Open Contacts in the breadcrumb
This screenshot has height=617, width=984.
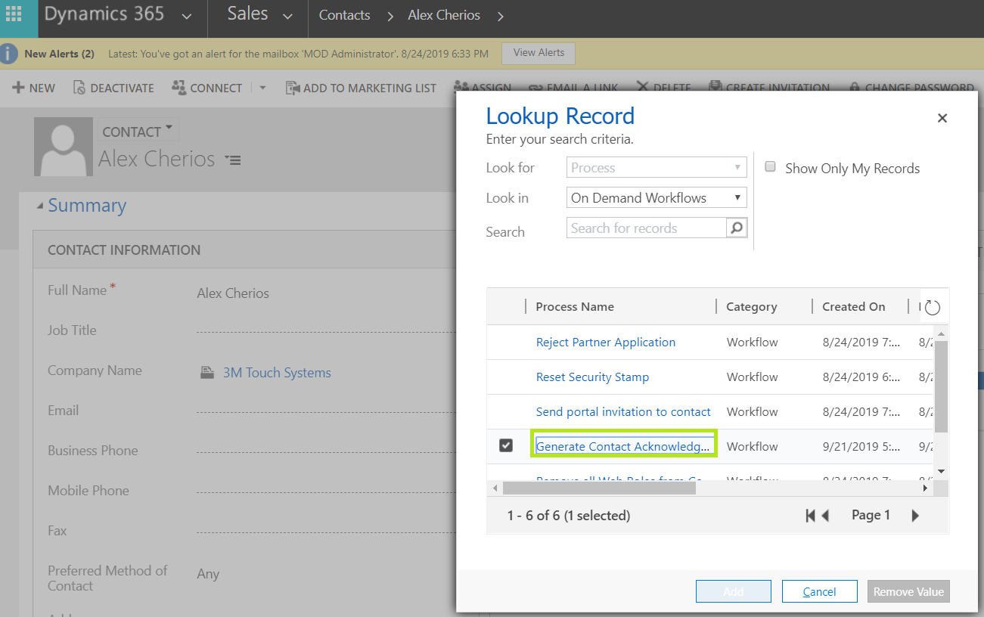[344, 15]
